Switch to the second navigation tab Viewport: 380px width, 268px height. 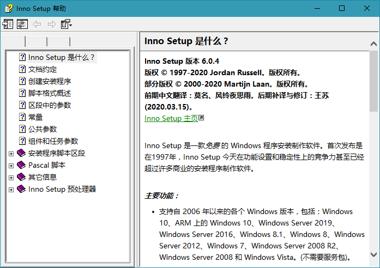[x=36, y=41]
